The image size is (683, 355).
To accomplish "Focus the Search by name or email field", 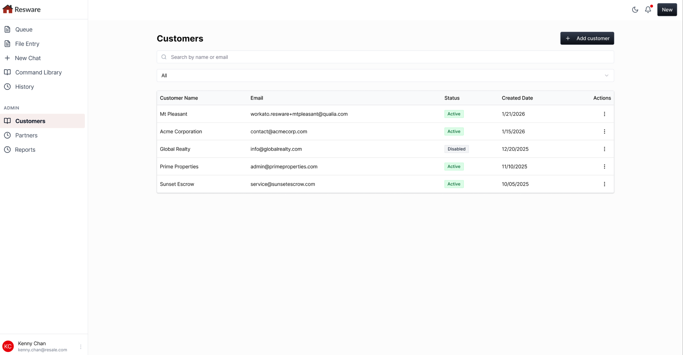I will [385, 57].
